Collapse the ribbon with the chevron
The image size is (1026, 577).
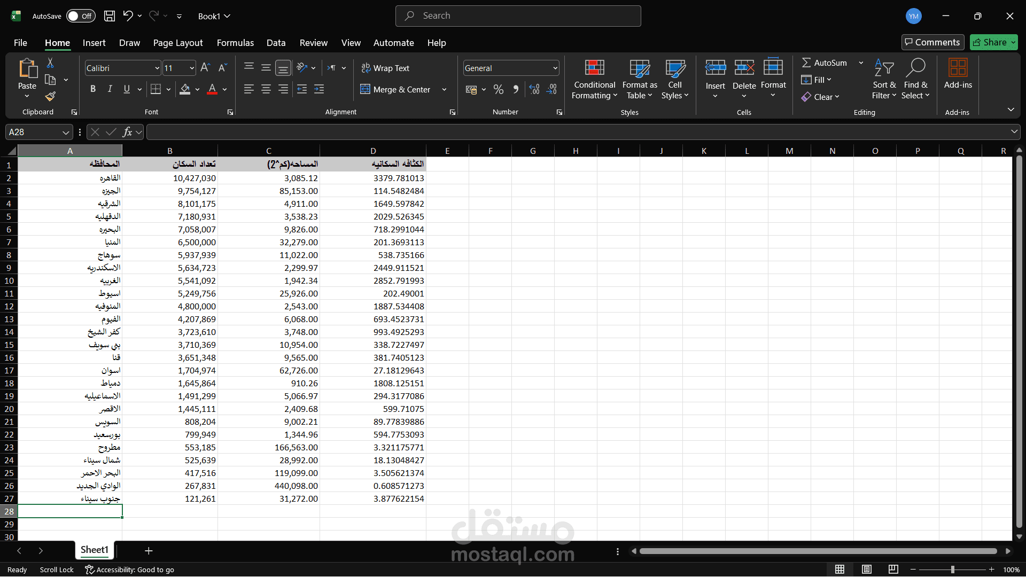(x=1011, y=110)
